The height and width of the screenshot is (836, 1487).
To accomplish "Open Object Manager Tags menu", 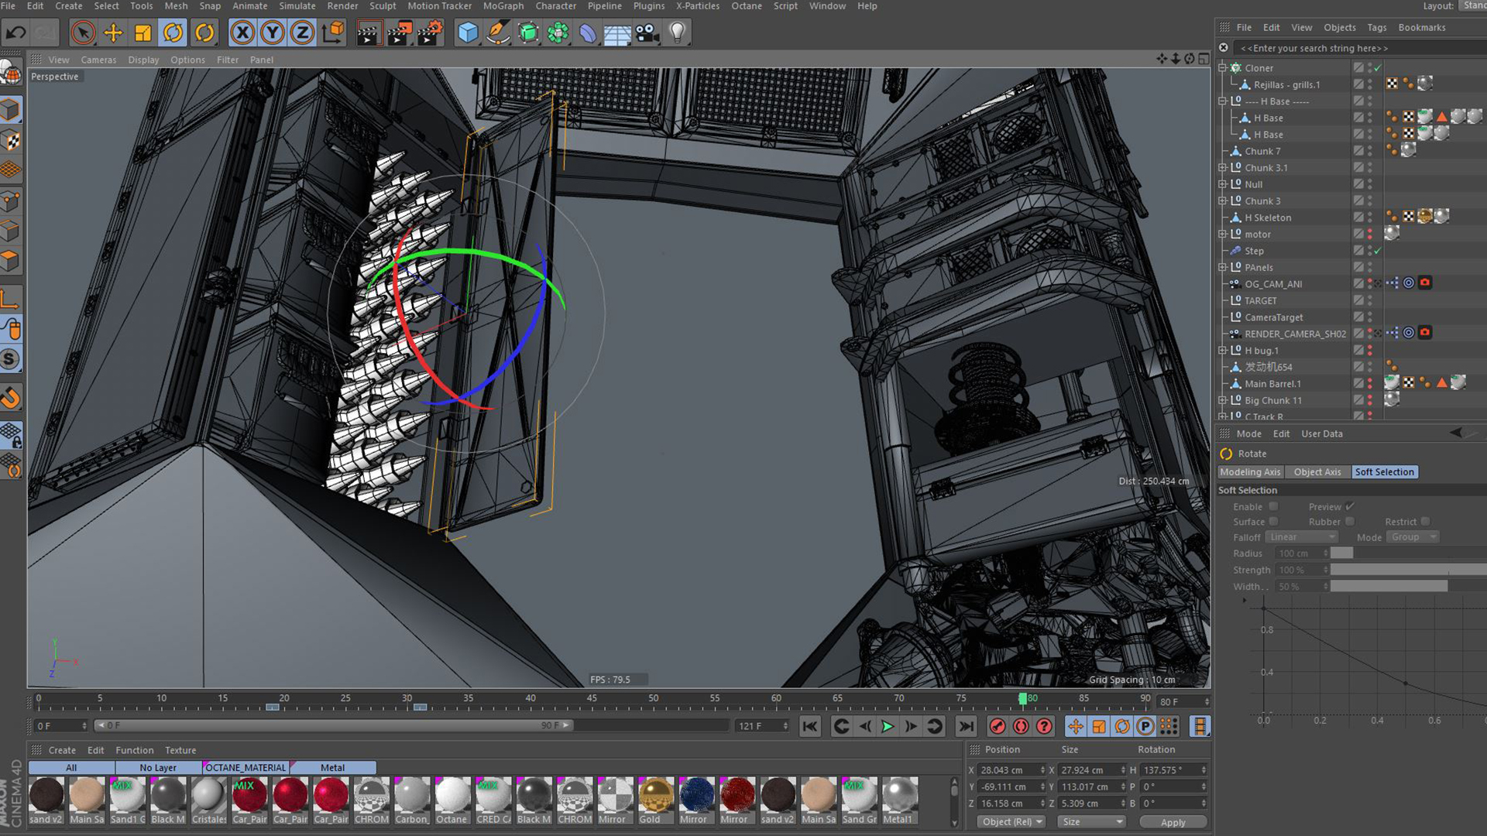I will 1376,27.
